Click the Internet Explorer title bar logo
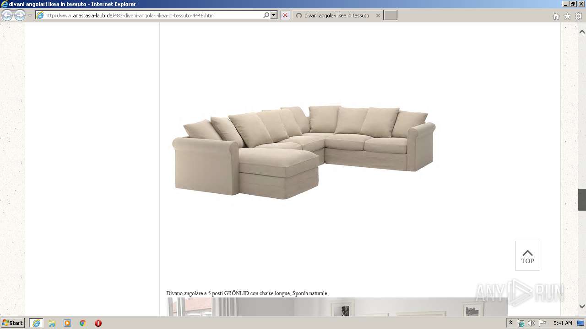Screen dimensions: 586x329 click(x=5, y=4)
